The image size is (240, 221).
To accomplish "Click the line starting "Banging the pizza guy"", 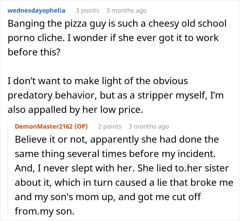I will [117, 24].
